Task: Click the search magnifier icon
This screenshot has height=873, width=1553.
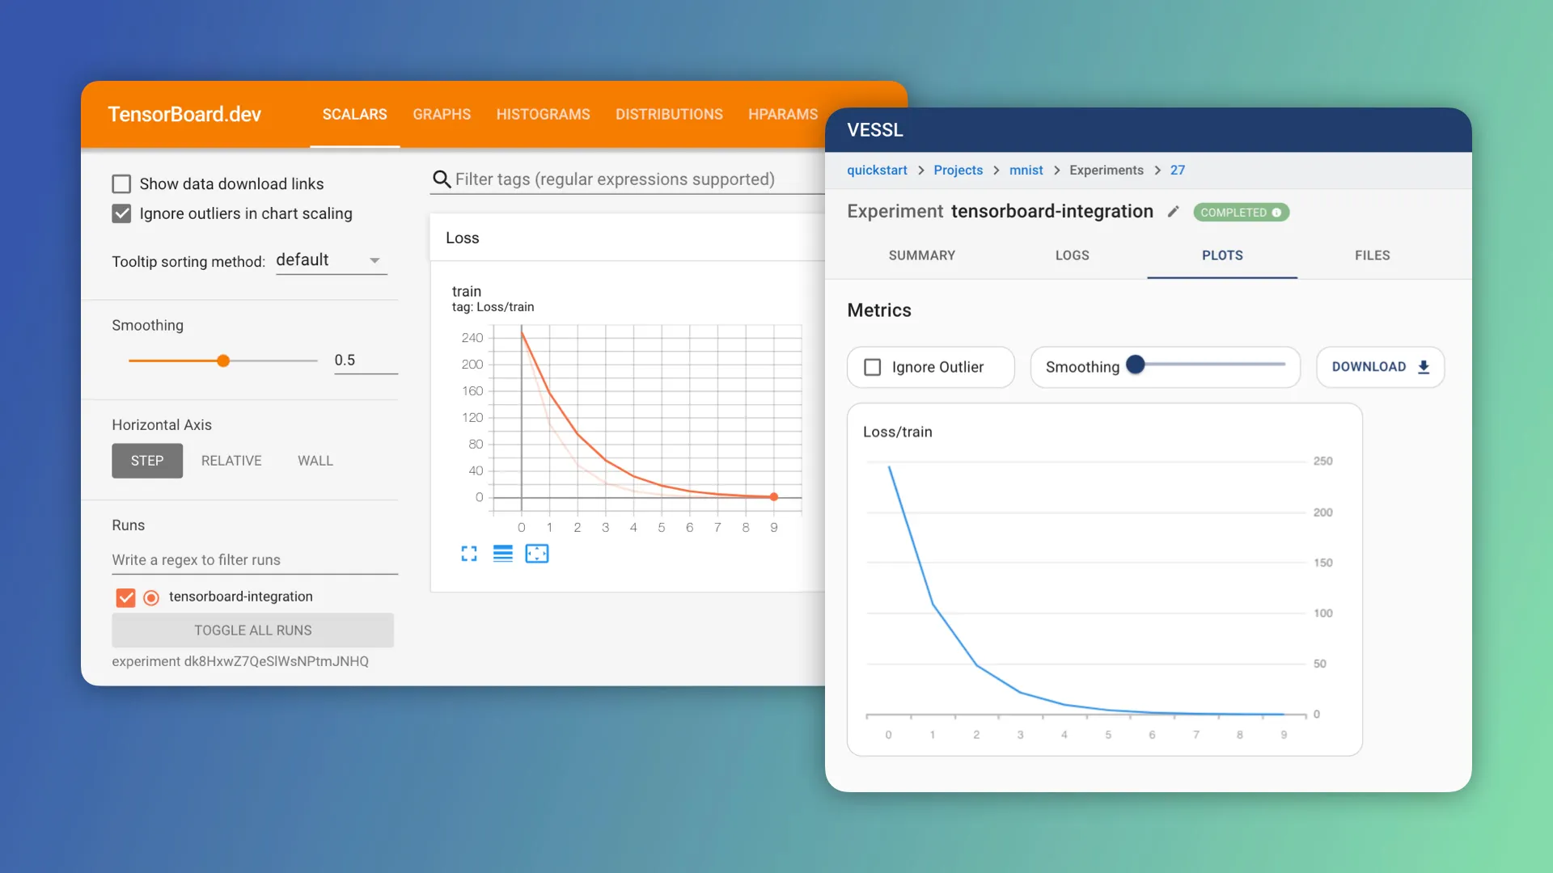Action: 442,179
